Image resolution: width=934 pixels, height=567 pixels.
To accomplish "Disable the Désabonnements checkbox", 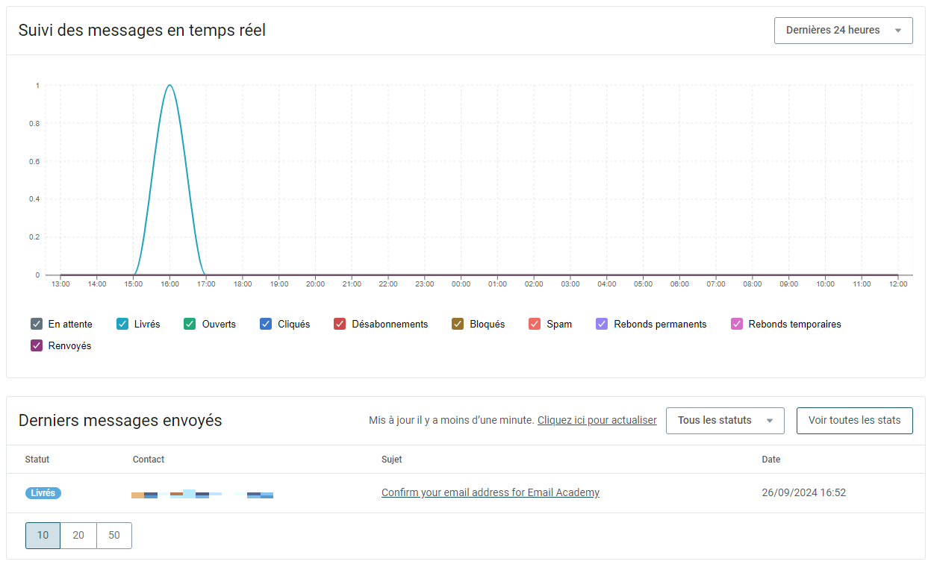I will point(340,324).
